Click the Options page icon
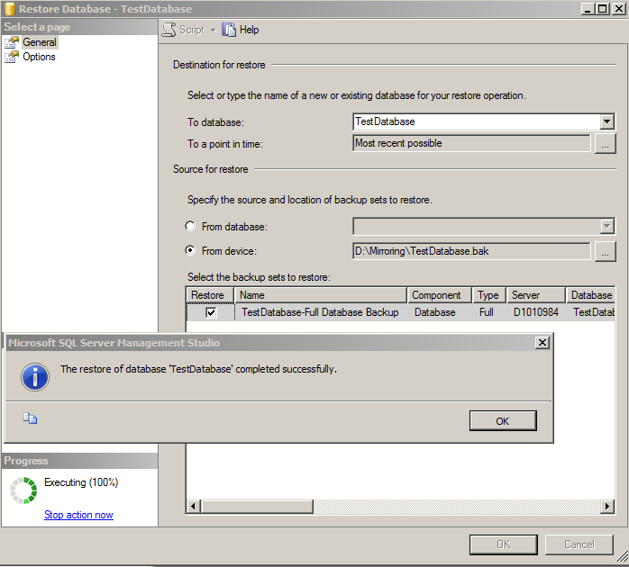 [x=12, y=57]
